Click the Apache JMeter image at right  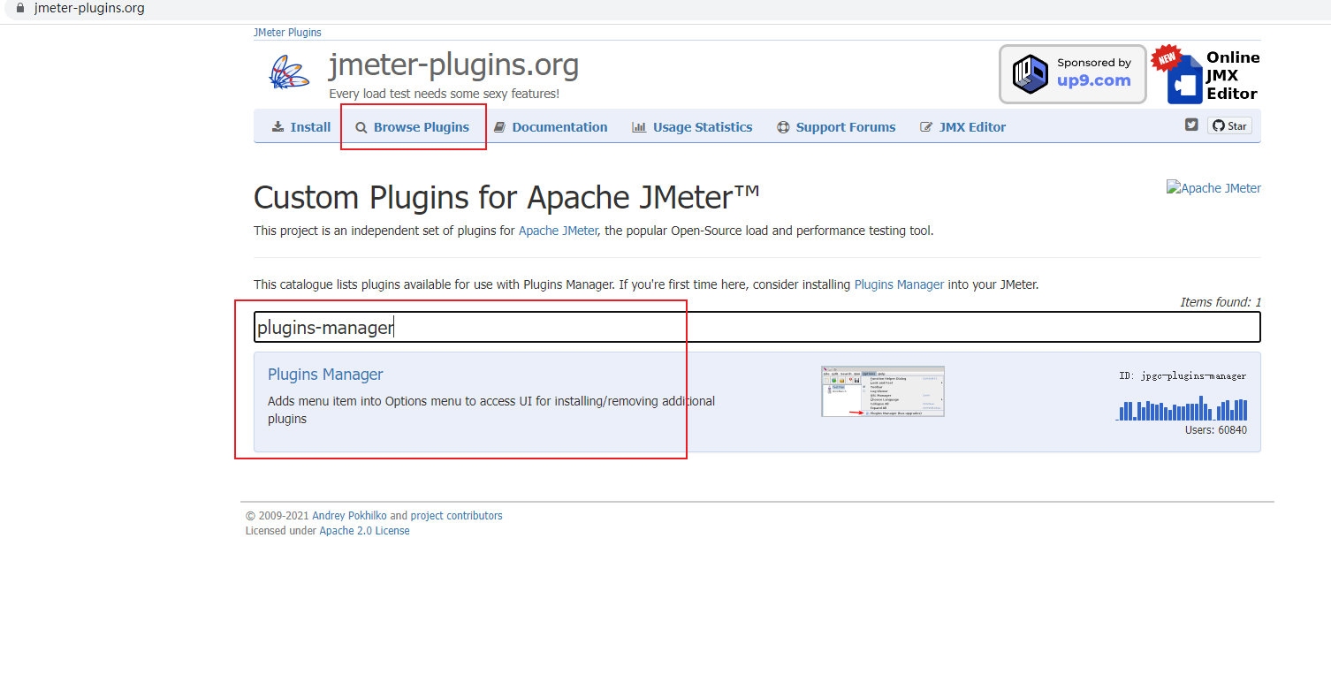[x=1213, y=188]
